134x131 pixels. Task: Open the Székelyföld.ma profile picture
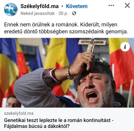point(11,9)
